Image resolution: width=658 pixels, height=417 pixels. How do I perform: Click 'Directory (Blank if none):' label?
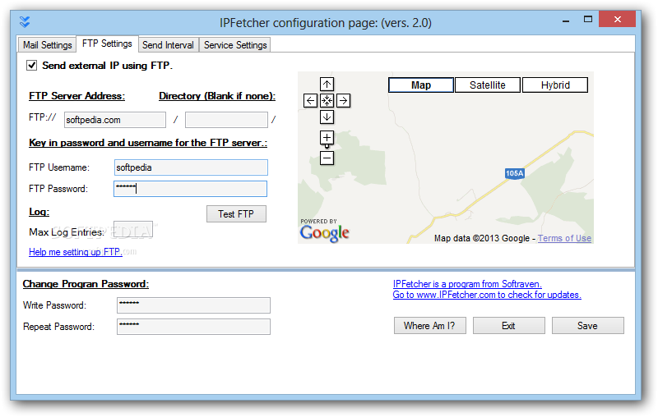tap(217, 96)
